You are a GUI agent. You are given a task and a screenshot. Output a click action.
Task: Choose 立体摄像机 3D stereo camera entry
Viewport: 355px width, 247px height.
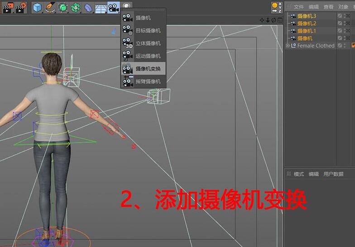point(143,43)
